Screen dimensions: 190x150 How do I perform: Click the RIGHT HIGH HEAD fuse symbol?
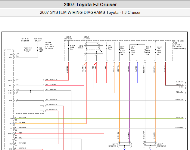(x=145, y=51)
